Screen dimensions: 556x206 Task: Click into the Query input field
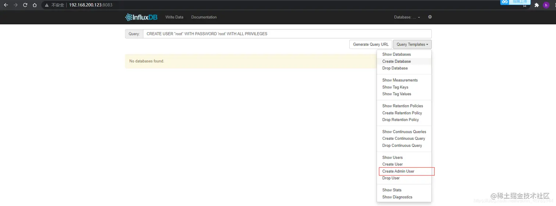click(287, 34)
